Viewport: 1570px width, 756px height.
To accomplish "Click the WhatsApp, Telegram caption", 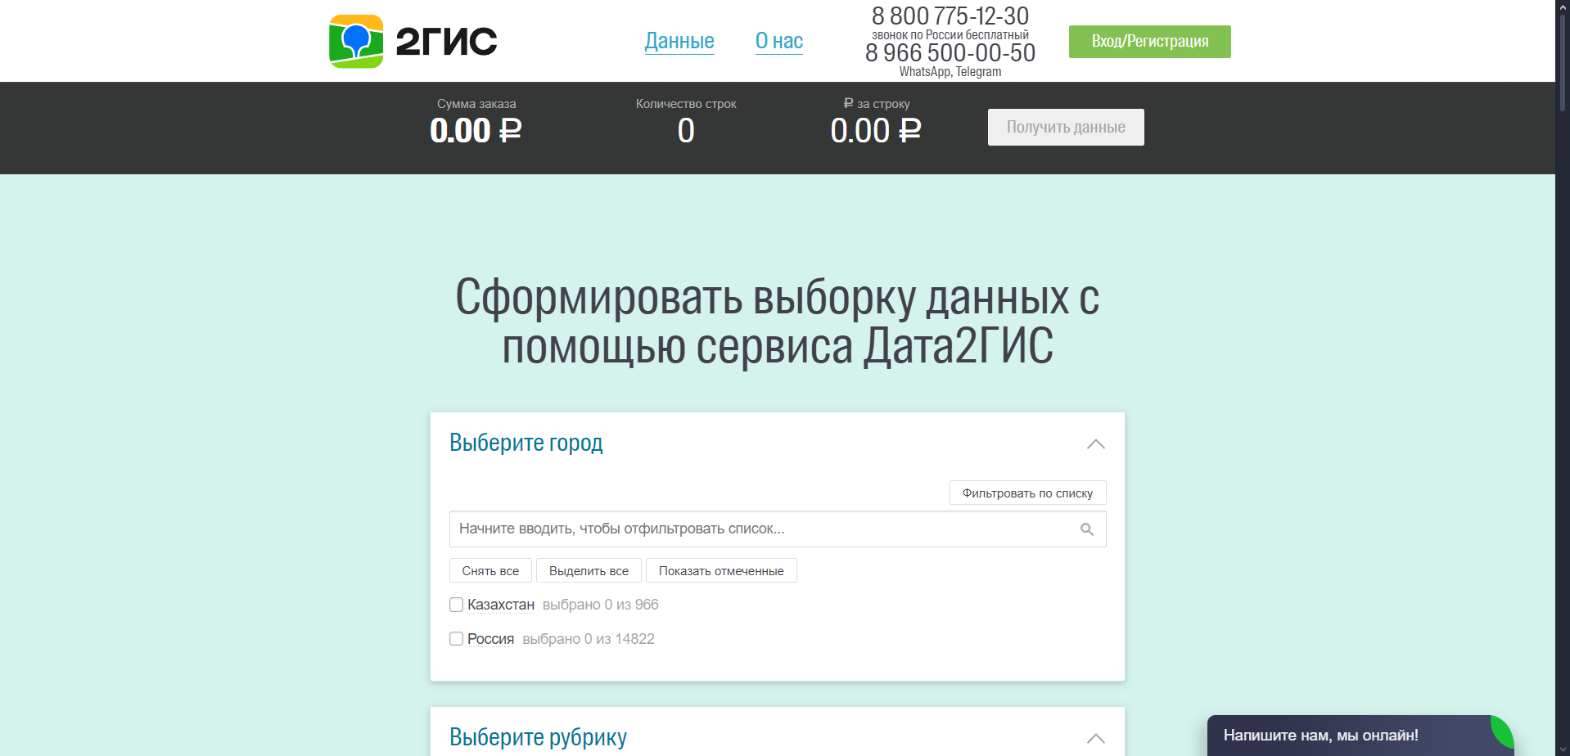I will point(950,72).
